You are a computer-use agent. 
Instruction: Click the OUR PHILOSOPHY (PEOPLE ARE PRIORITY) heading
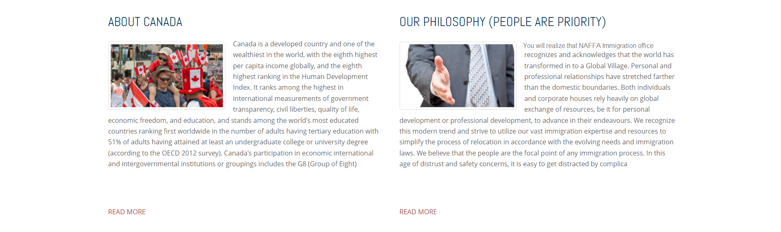click(503, 22)
